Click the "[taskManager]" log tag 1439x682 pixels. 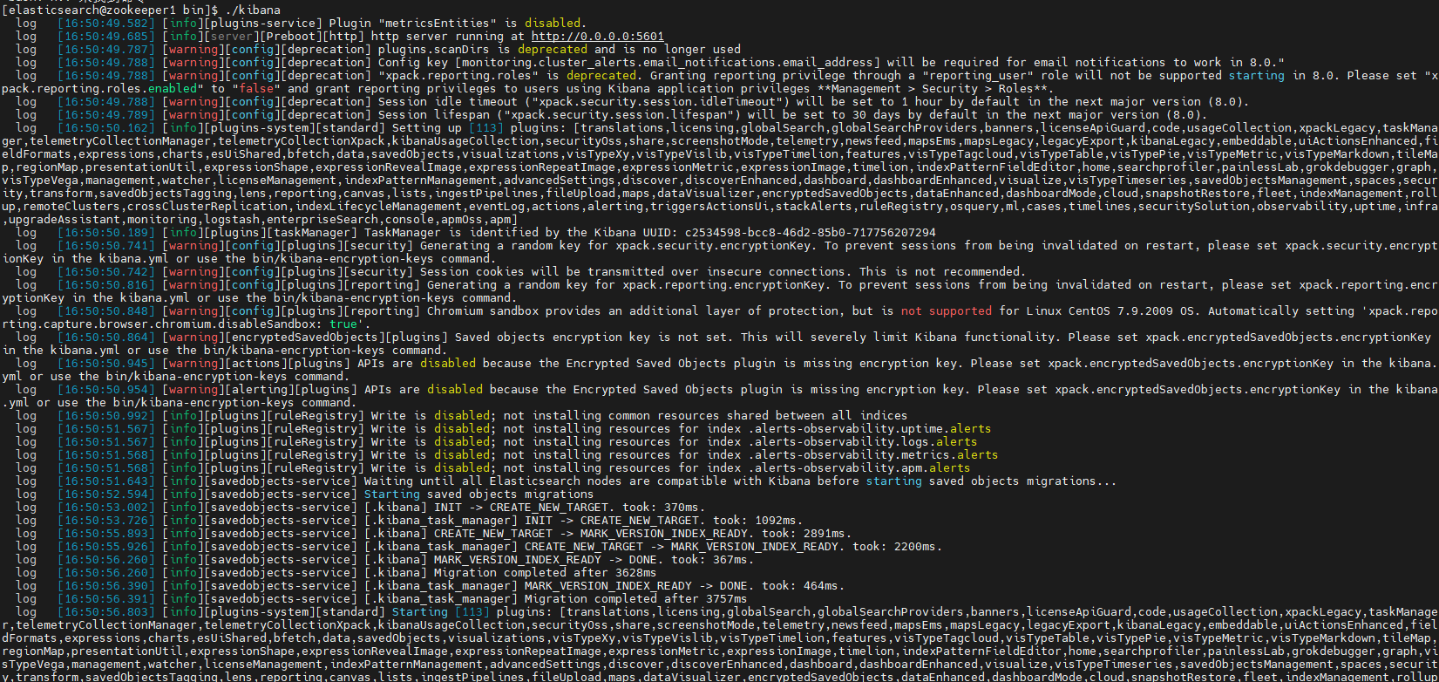coord(311,233)
